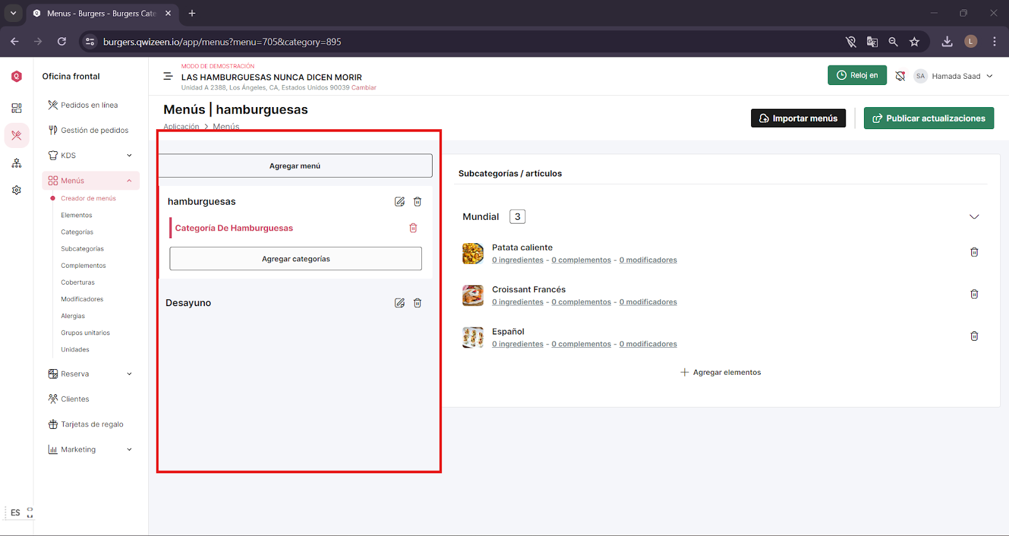Click the Croissant Francés thumbnail

[473, 295]
